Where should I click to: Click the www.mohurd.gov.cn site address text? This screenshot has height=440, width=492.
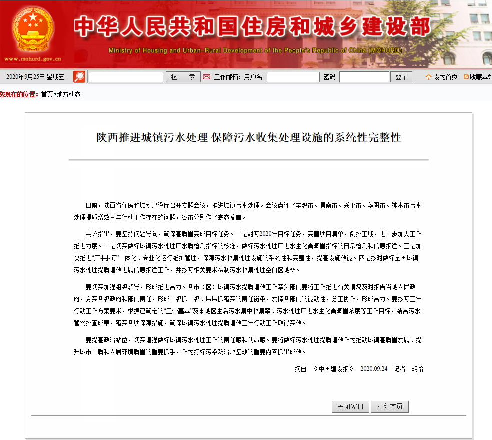(x=32, y=59)
